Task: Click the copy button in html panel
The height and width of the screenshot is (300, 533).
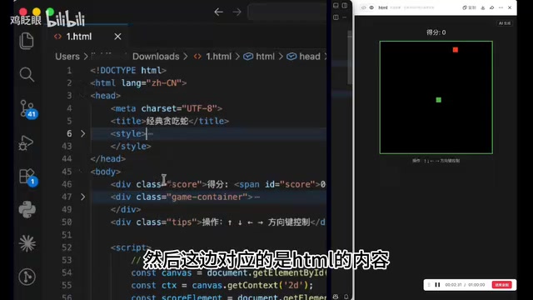Action: tap(469, 7)
